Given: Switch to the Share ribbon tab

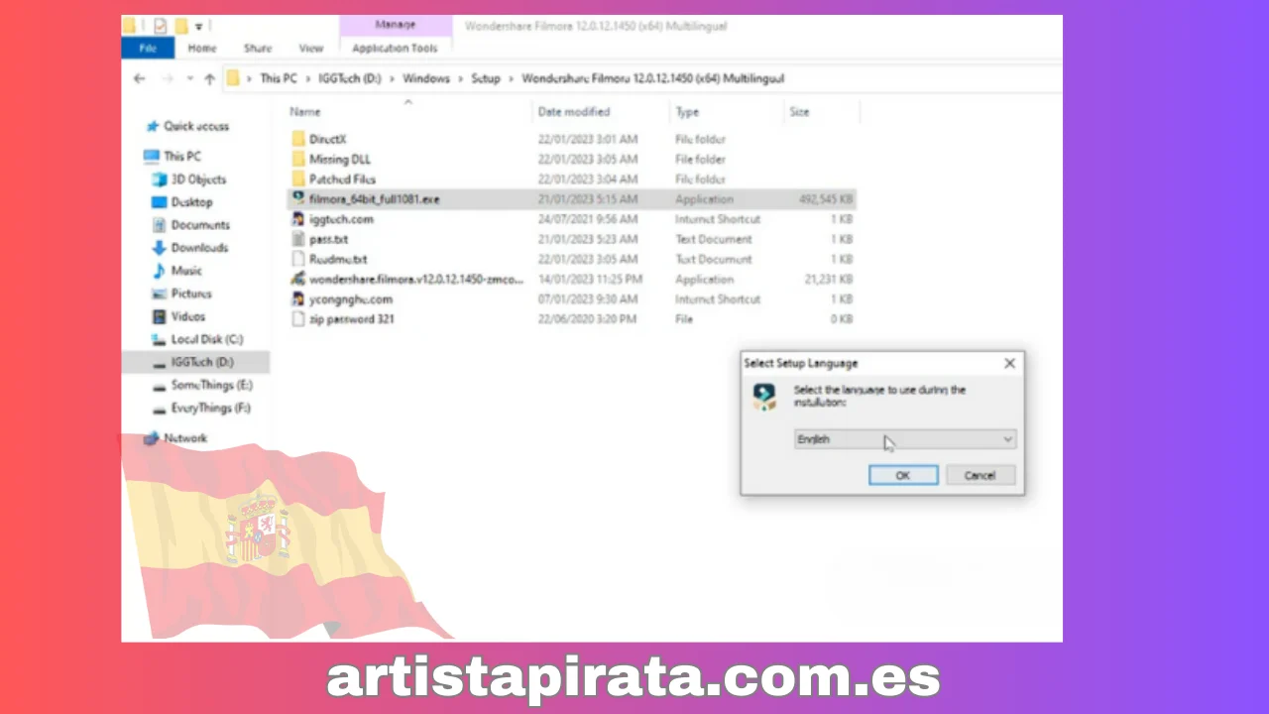Looking at the screenshot, I should click(x=258, y=48).
